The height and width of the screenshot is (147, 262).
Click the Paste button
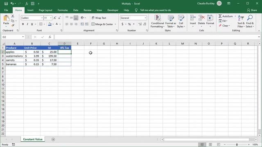[x=6, y=20]
